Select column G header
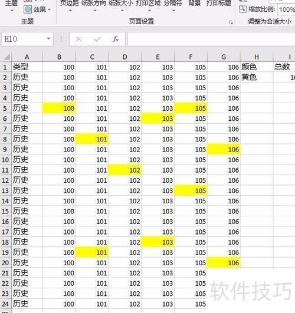The image size is (295, 313). point(224,57)
